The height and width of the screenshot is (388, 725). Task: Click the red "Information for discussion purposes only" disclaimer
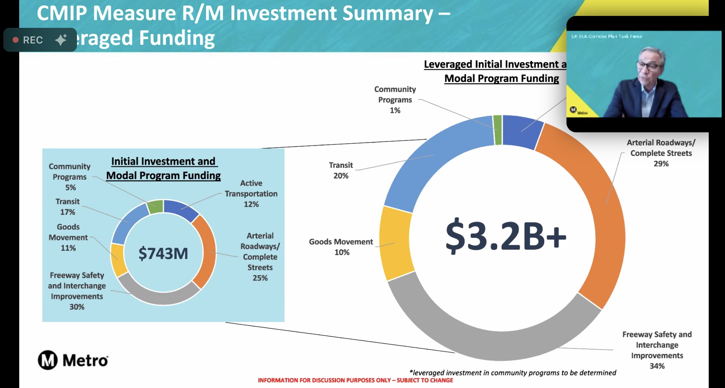355,380
